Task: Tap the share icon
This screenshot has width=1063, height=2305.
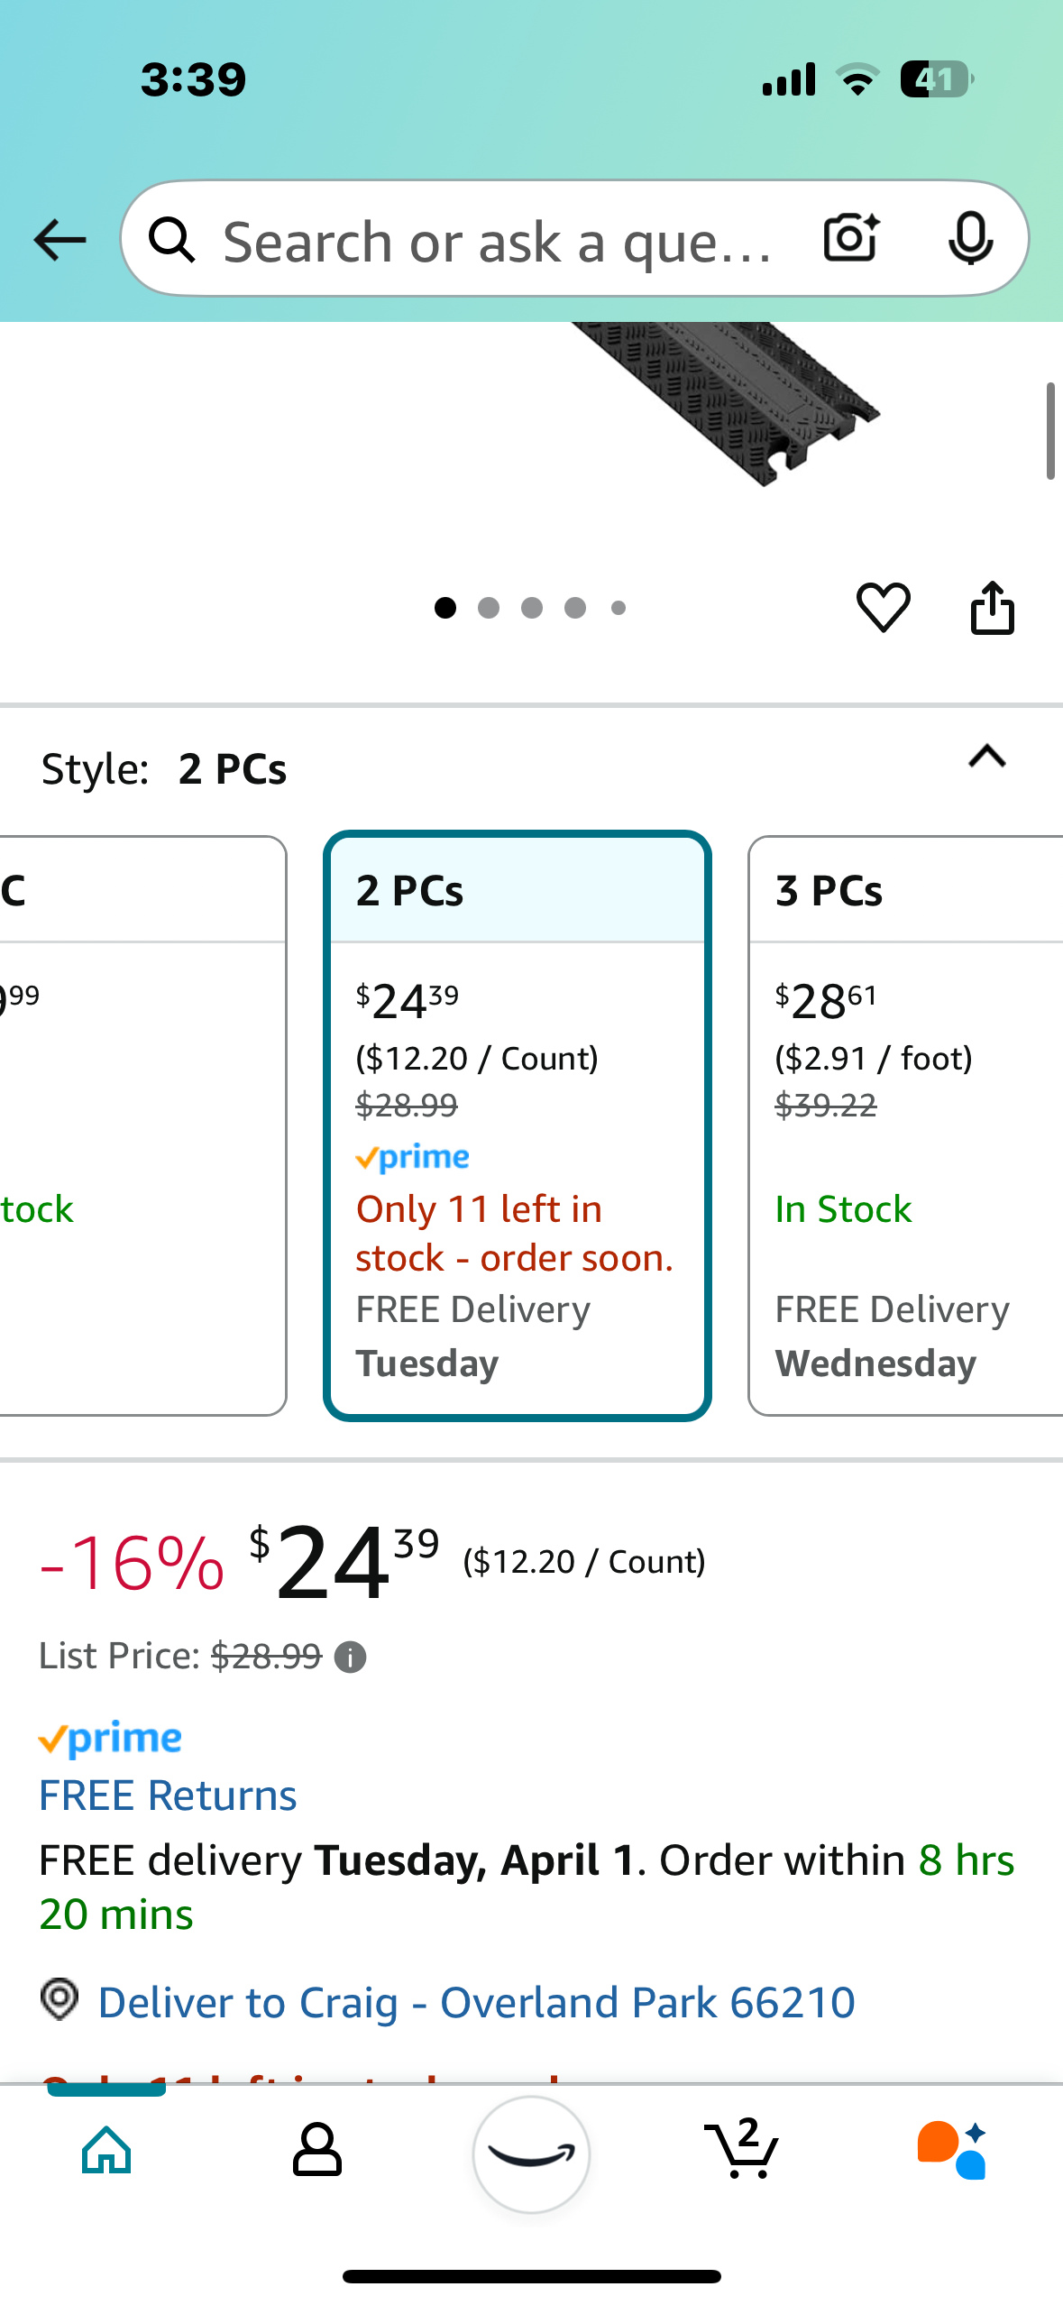Action: [992, 607]
